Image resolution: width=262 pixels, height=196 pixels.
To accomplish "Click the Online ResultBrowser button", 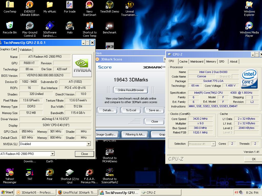I will point(131,90).
